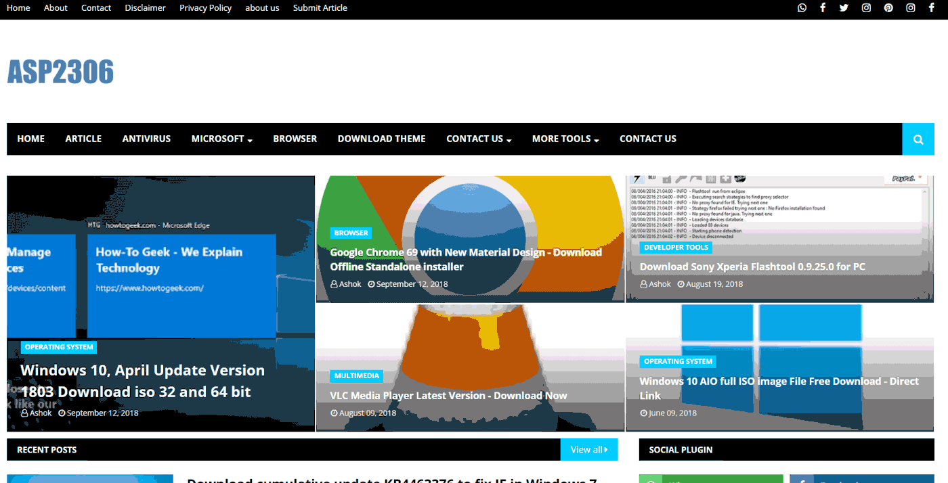Viewport: 948px width, 483px height.
Task: Open the search magnifier button
Action: click(918, 139)
